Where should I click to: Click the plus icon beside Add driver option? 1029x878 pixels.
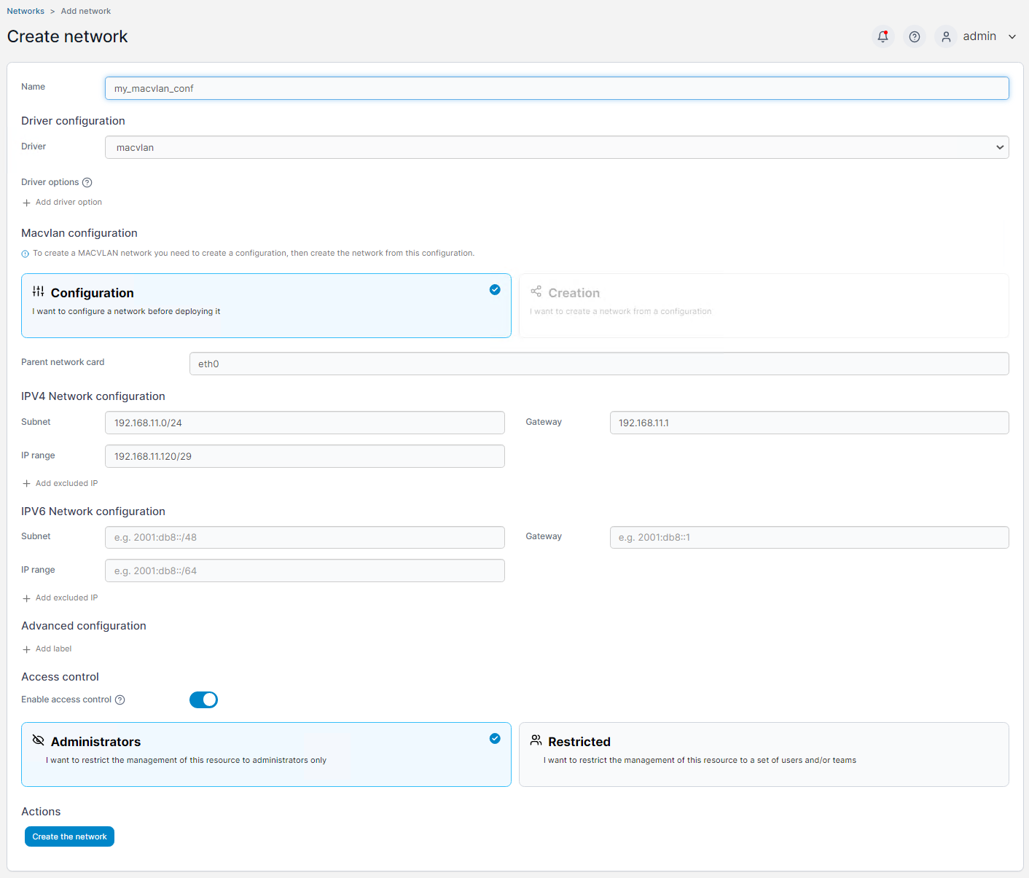click(27, 203)
